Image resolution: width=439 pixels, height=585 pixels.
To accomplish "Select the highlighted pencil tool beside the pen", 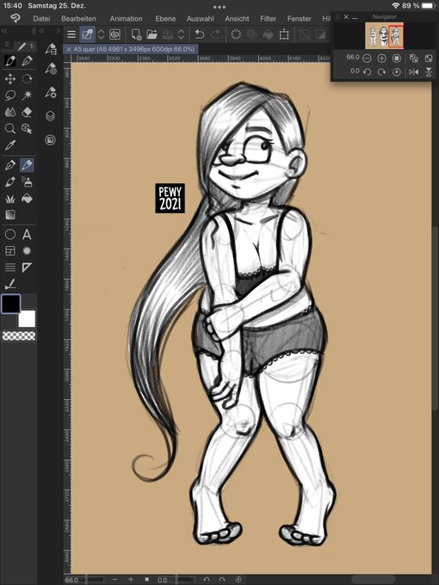I will coord(27,164).
